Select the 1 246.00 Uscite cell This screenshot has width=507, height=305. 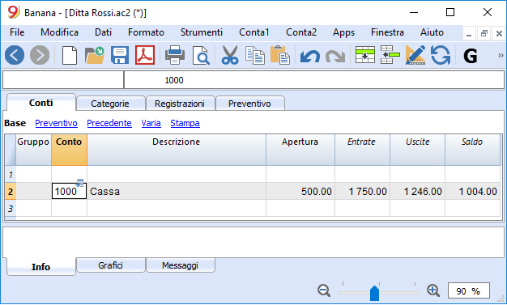[x=417, y=191]
